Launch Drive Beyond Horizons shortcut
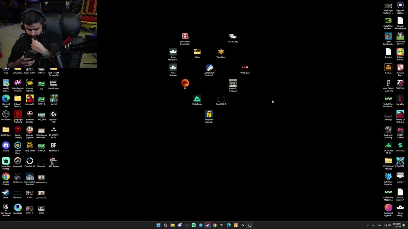 (x=18, y=86)
